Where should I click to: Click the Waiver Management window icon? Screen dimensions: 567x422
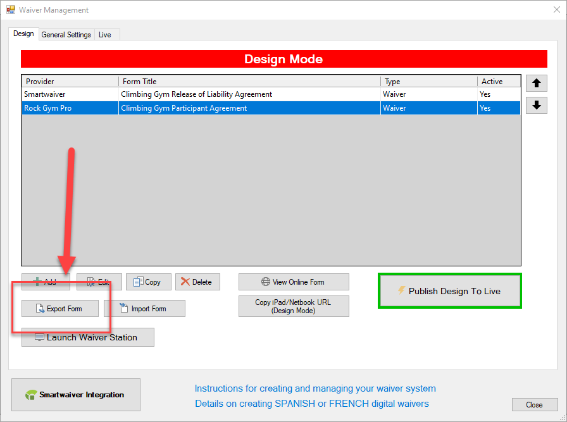tap(11, 9)
